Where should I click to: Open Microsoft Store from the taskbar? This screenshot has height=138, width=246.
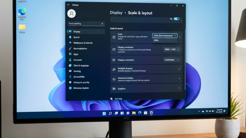tap(145, 113)
